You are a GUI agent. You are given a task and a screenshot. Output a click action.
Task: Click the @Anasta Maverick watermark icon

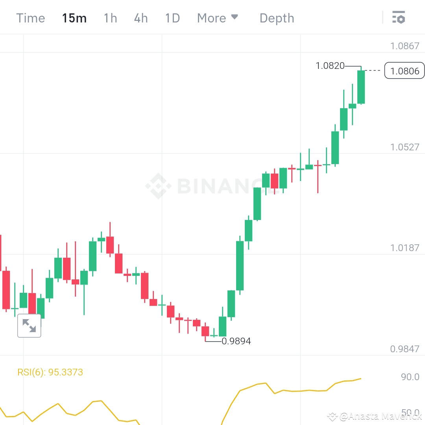click(x=333, y=416)
